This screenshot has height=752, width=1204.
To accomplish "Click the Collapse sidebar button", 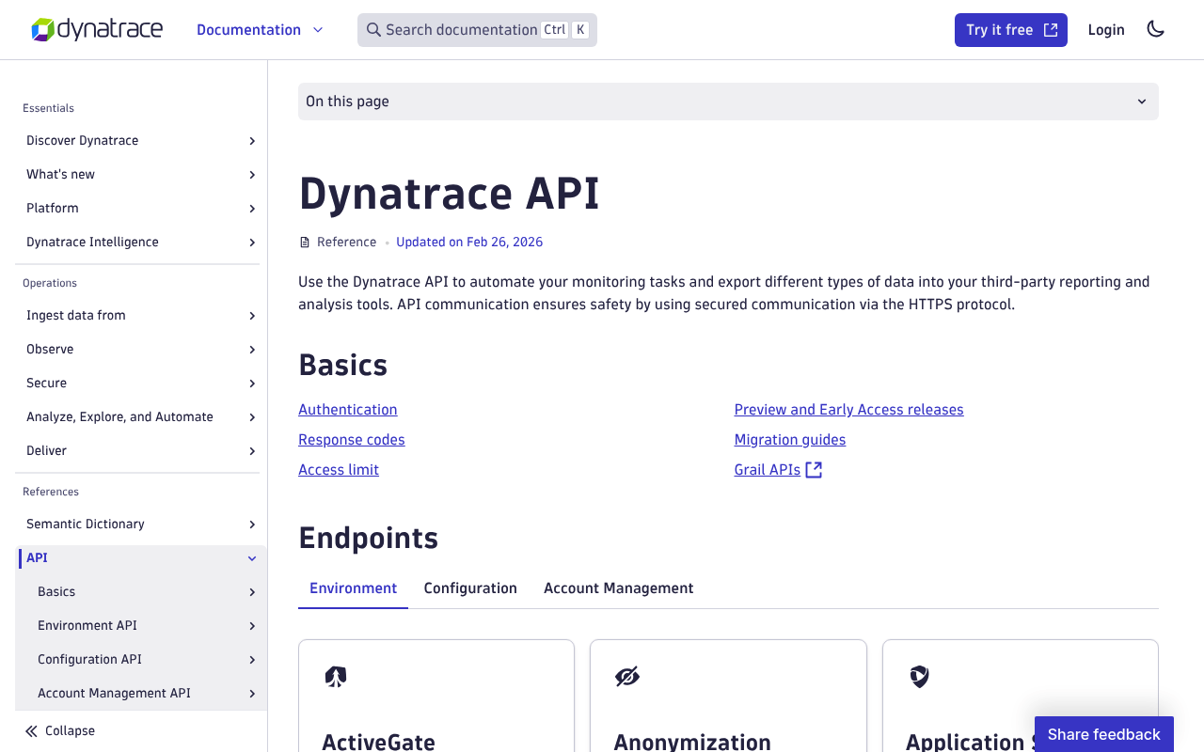I will pyautogui.click(x=60, y=730).
